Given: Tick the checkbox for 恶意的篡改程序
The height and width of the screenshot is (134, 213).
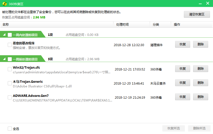Looking at the screenshot, I should (10, 45).
